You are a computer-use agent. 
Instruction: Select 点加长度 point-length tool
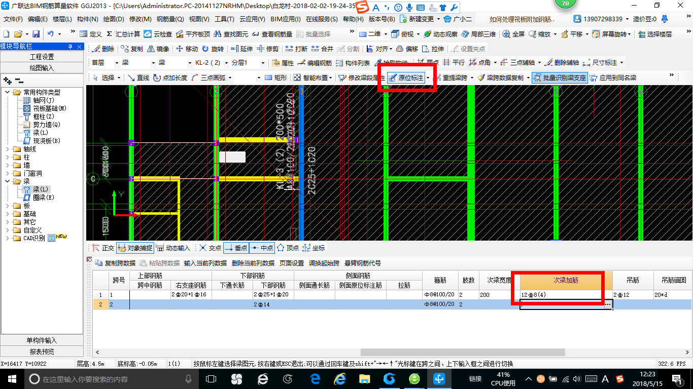tap(170, 77)
